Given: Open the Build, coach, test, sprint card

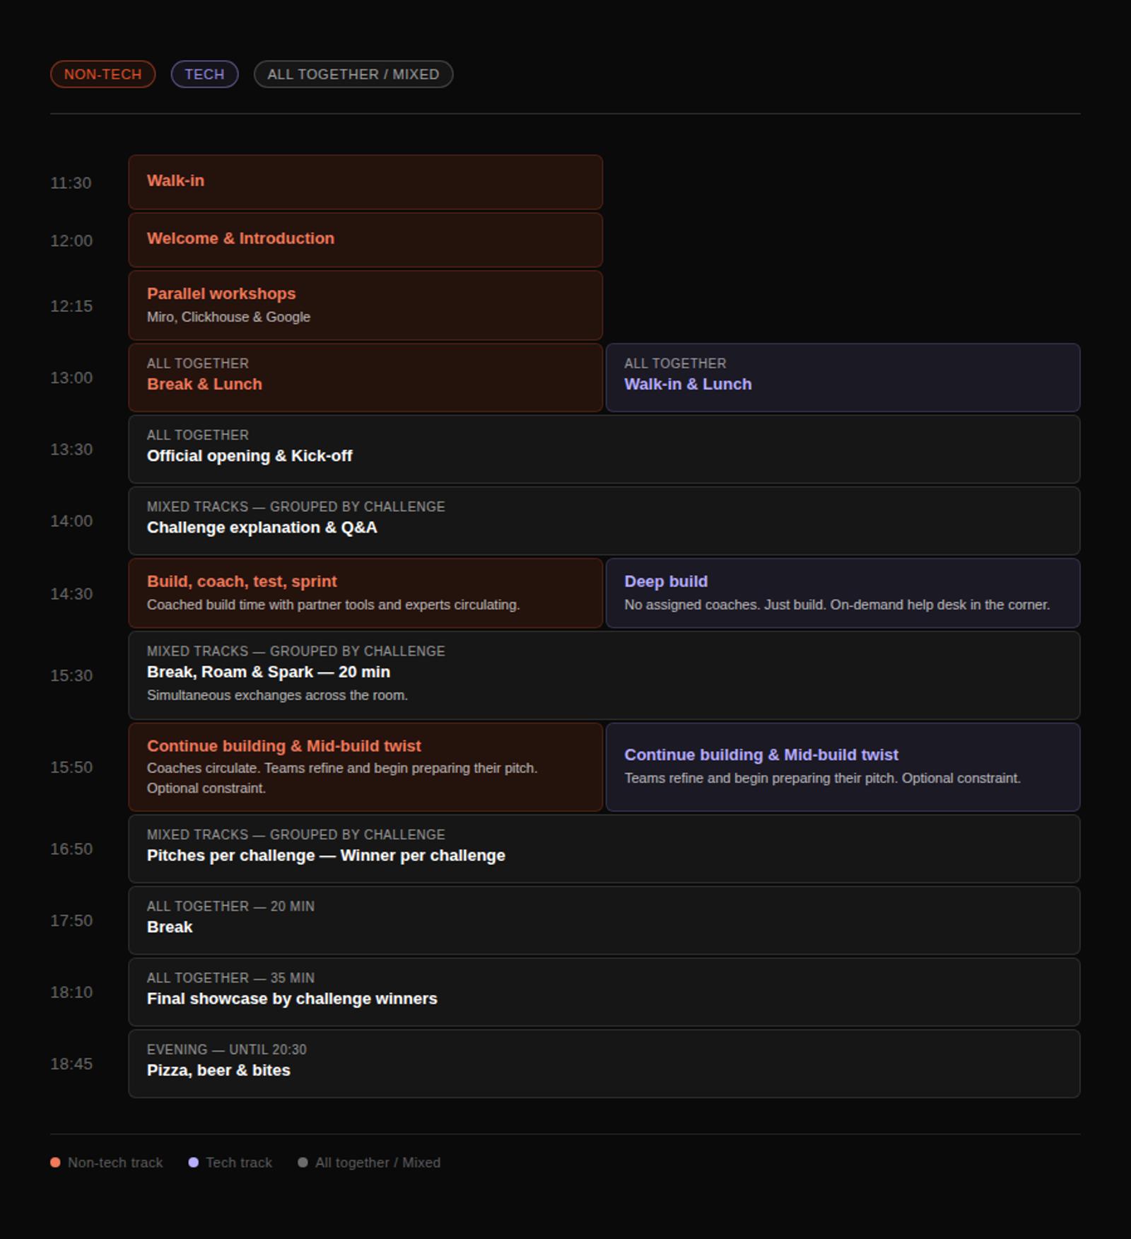Looking at the screenshot, I should (365, 593).
